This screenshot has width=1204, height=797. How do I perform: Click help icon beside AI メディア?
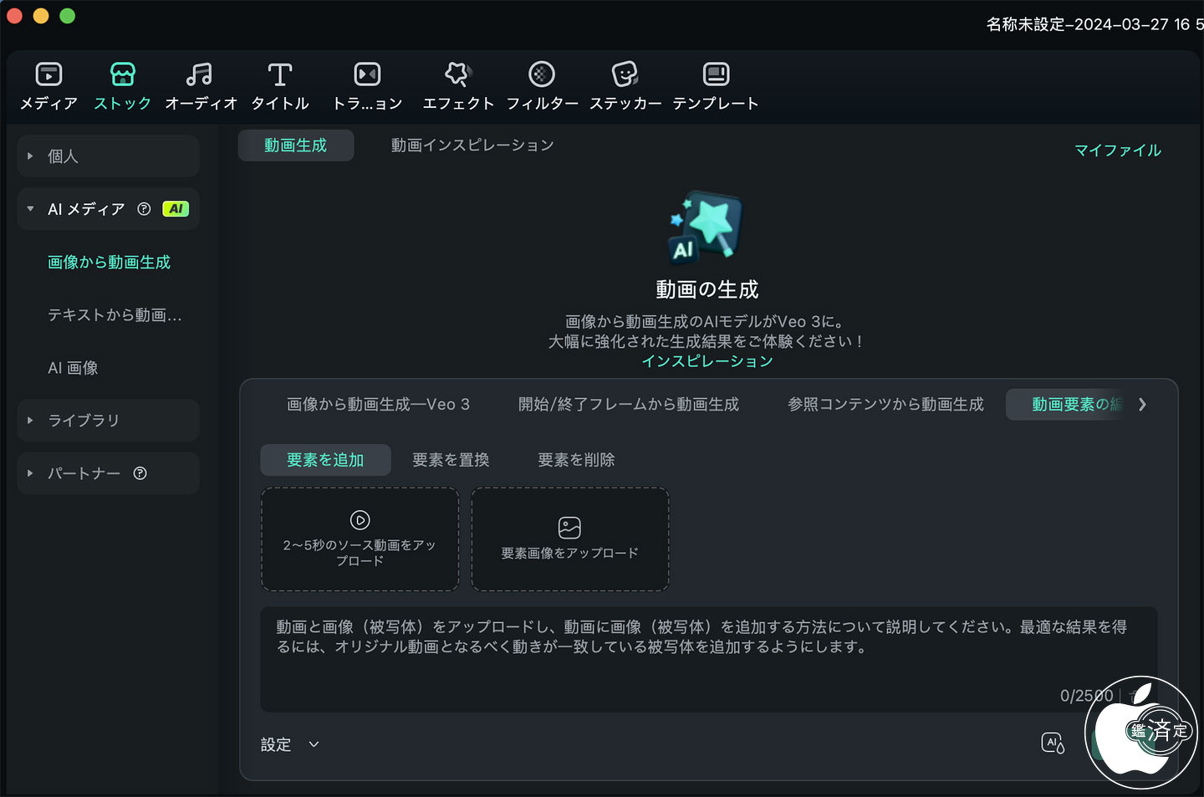tap(144, 209)
